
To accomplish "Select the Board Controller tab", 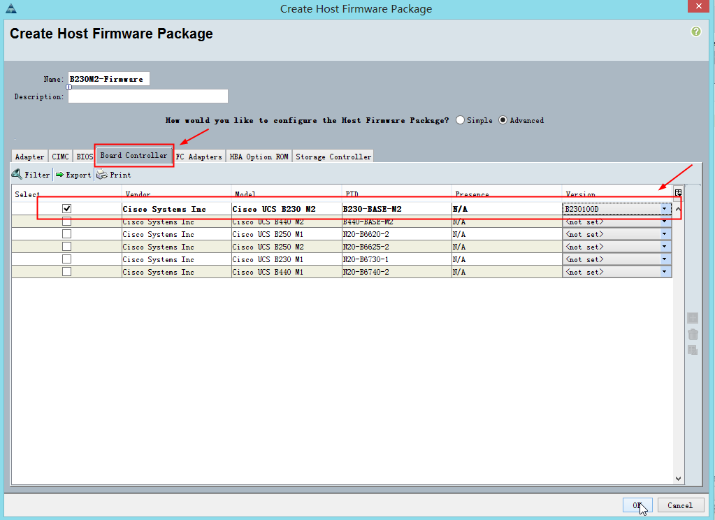I will [x=133, y=156].
